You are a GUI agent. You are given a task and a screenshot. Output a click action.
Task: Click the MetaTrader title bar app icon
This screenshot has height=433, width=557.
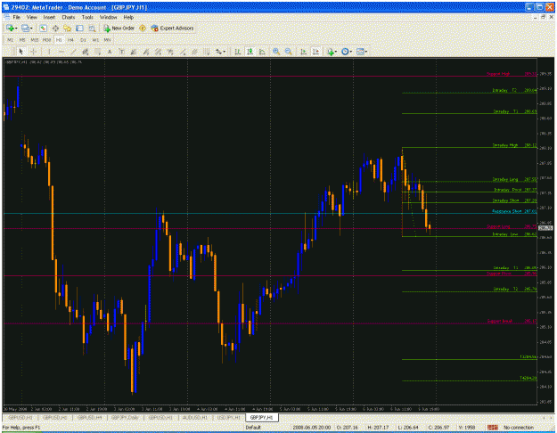coord(5,7)
